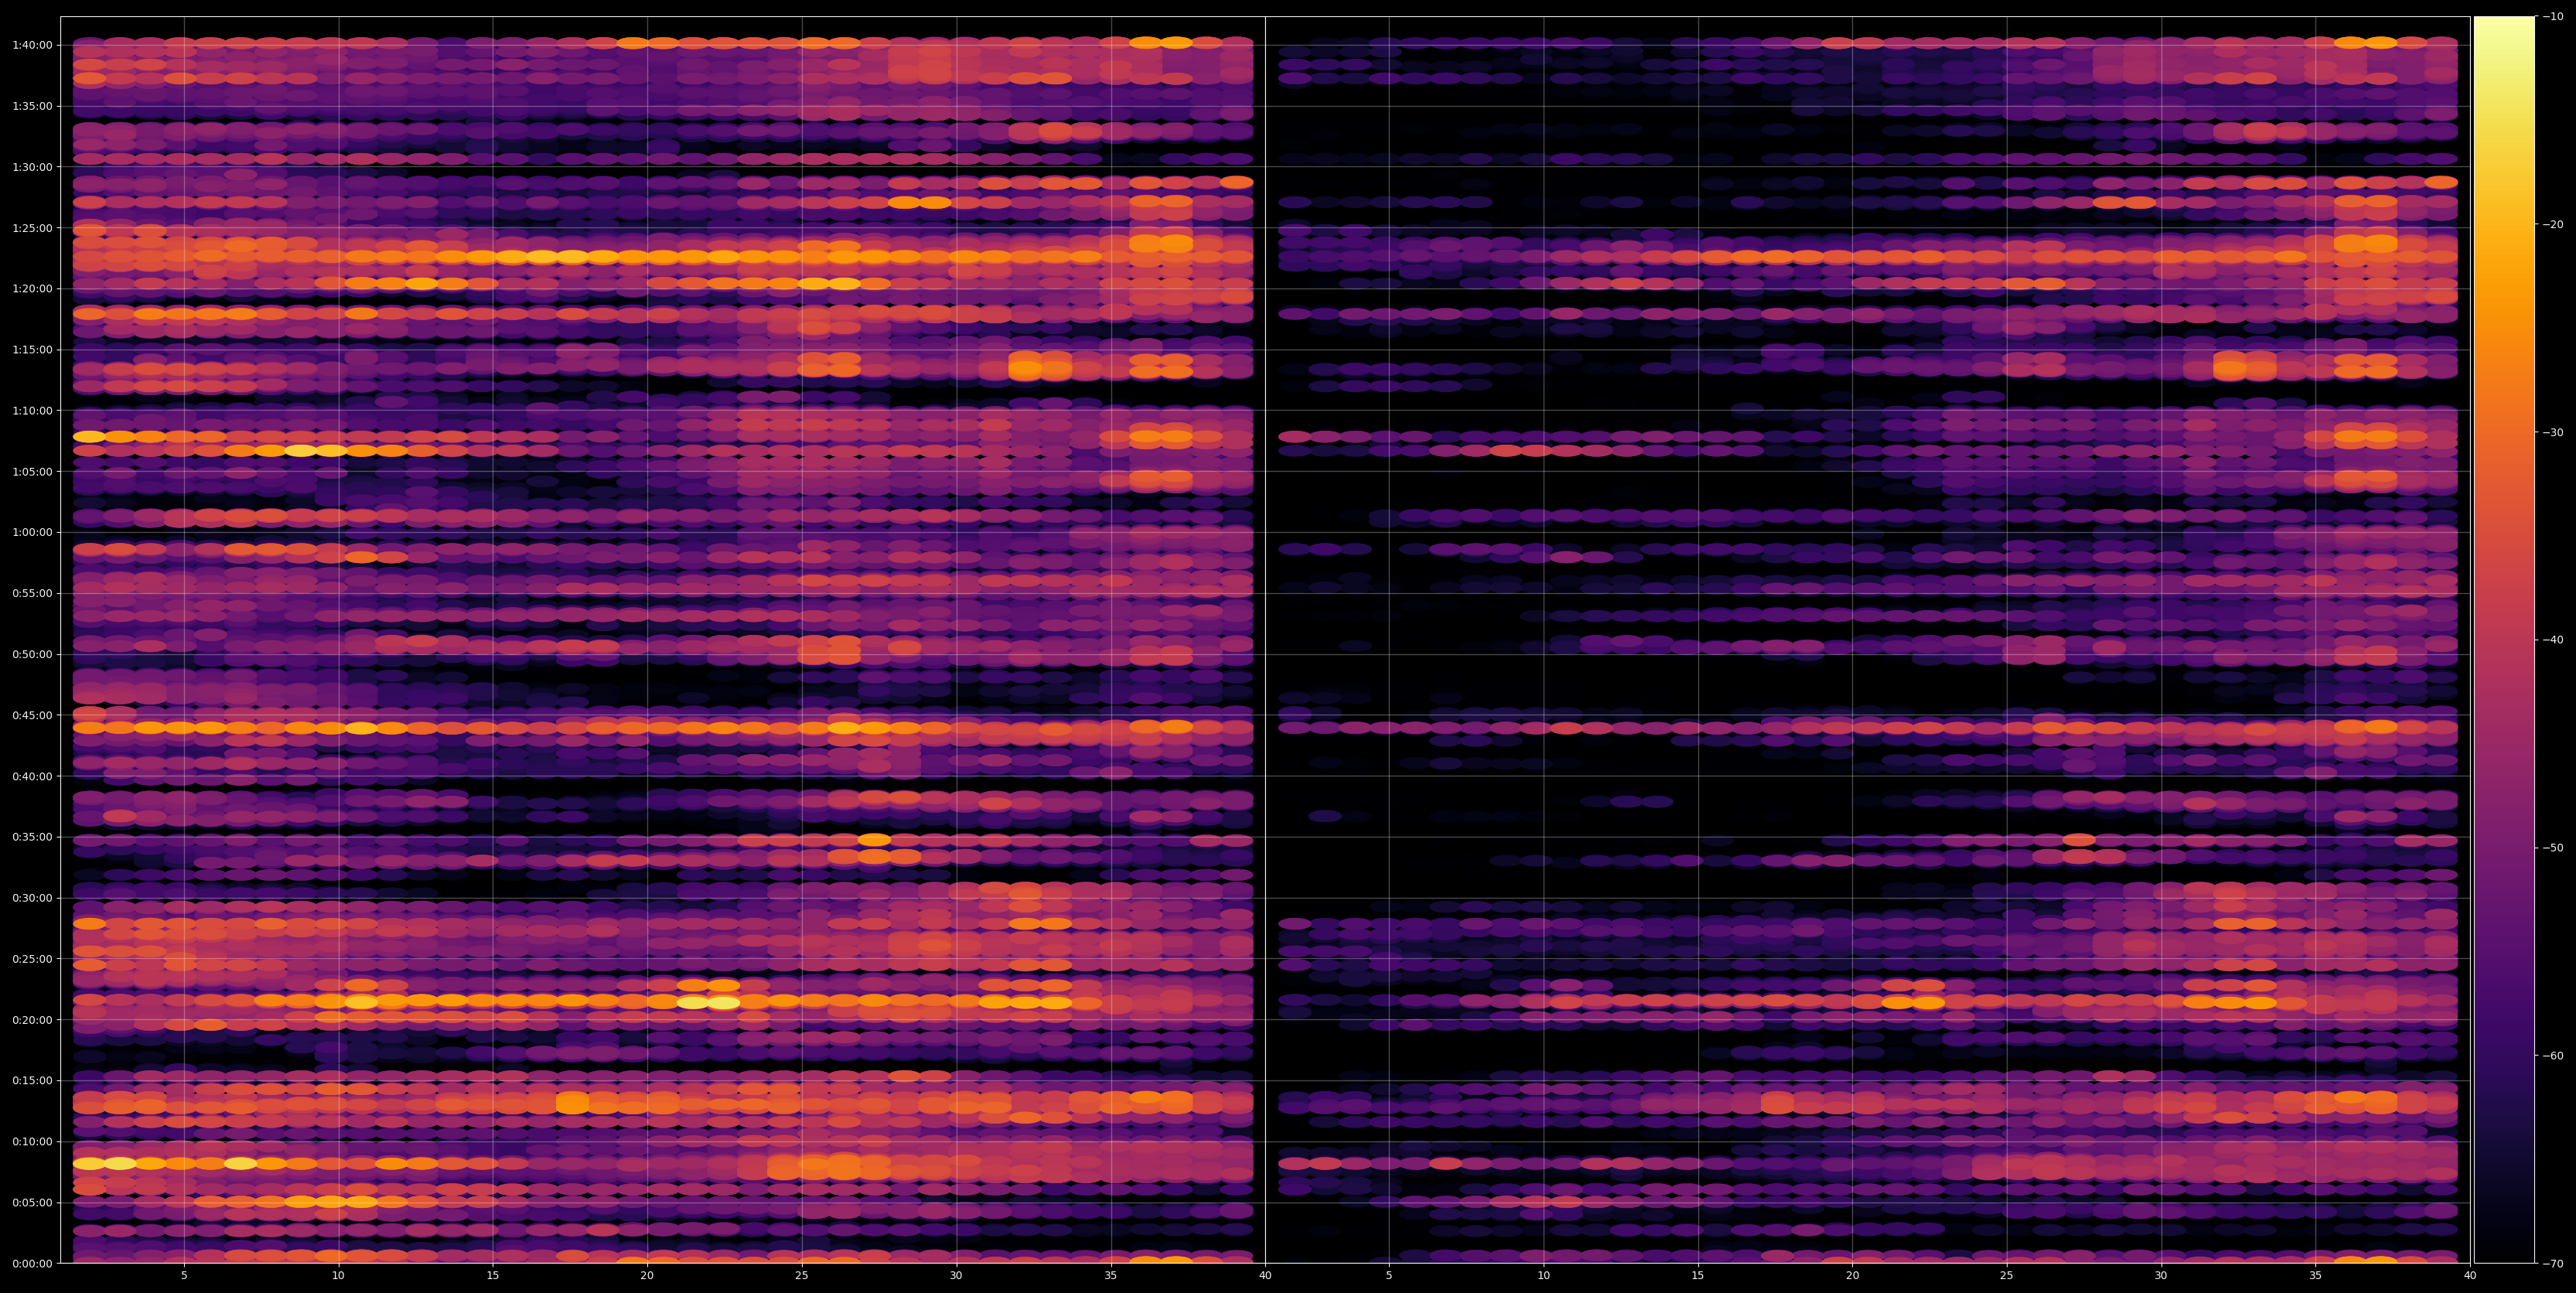Image resolution: width=2576 pixels, height=1293 pixels.
Task: Click the 0:45:00 y-axis tick label
Action: (x=32, y=716)
